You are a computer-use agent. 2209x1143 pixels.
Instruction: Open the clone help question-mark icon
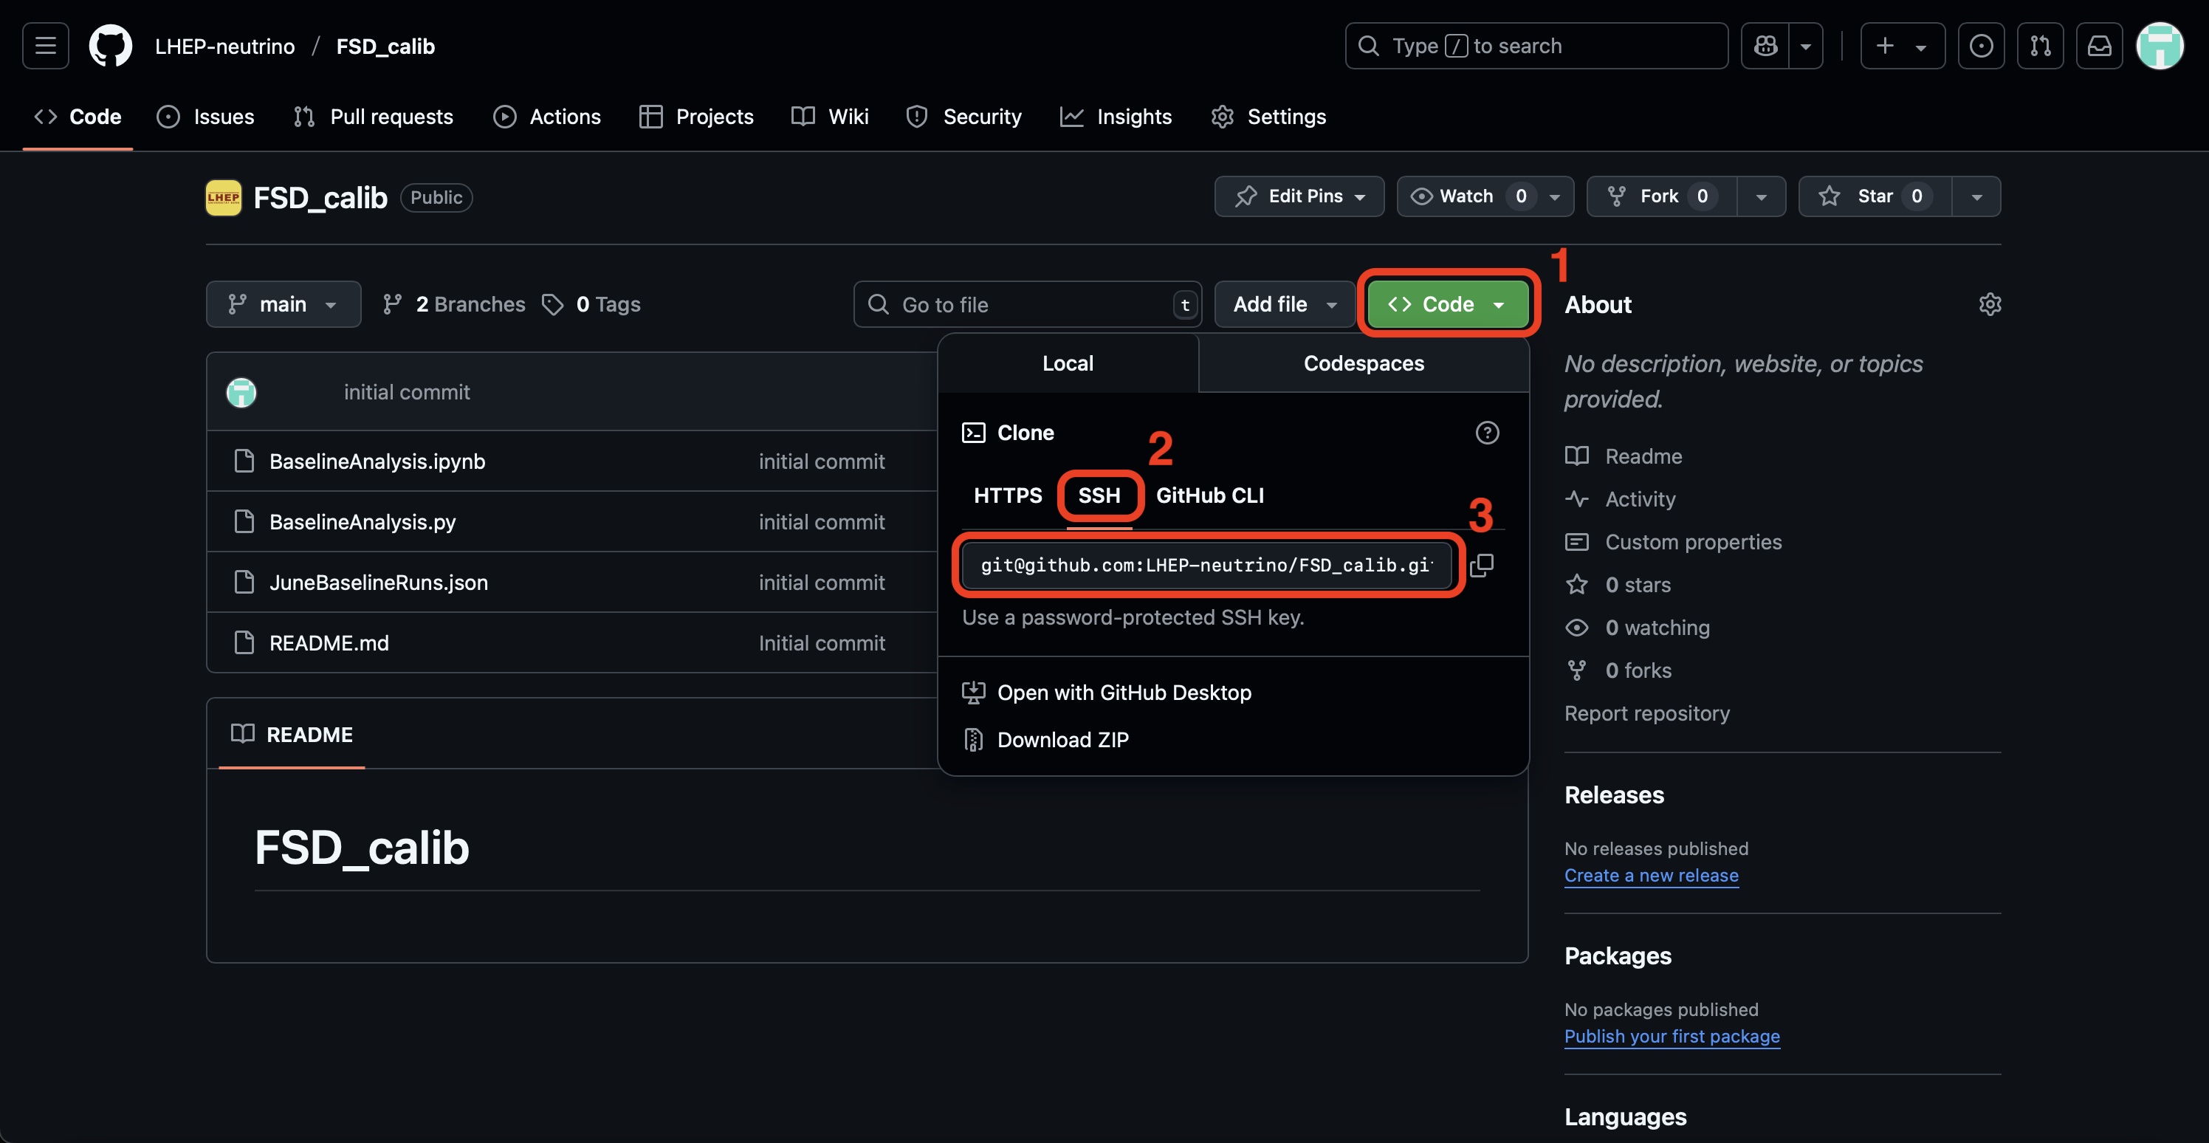click(1487, 433)
